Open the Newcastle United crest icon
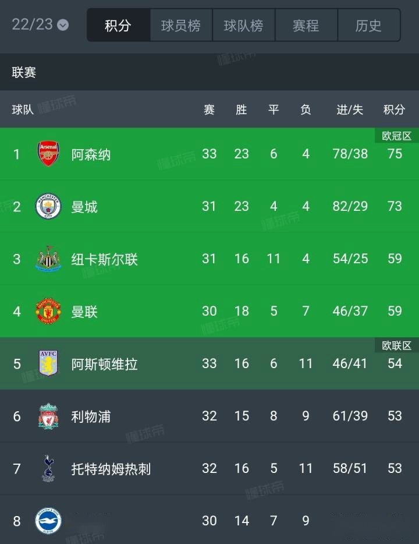 [48, 259]
